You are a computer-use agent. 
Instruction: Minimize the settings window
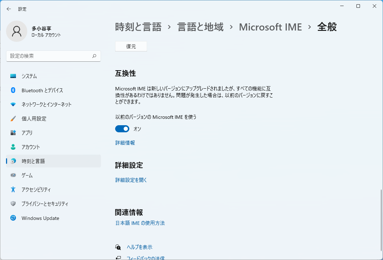coord(342,6)
